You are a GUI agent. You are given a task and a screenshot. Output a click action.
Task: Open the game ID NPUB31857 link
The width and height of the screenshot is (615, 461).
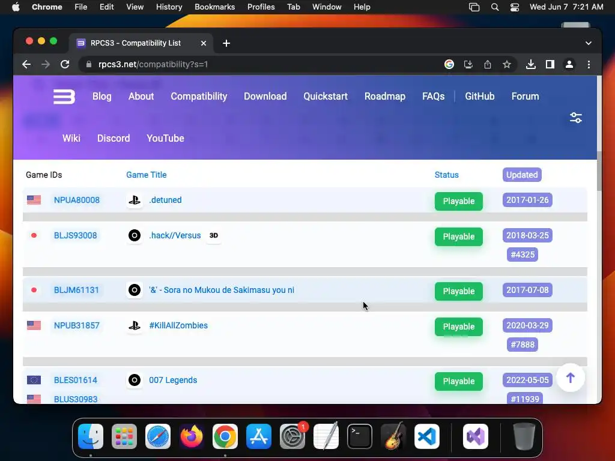point(76,326)
